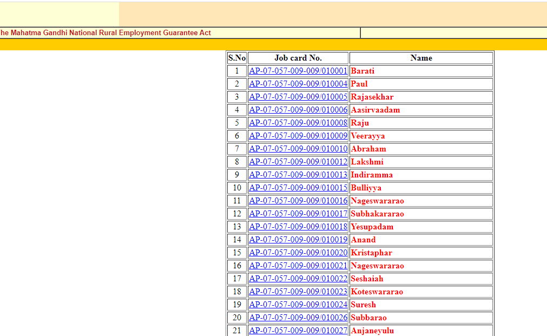Image resolution: width=547 pixels, height=336 pixels.
Task: Select Subhakararao's job card link
Action: tap(298, 214)
